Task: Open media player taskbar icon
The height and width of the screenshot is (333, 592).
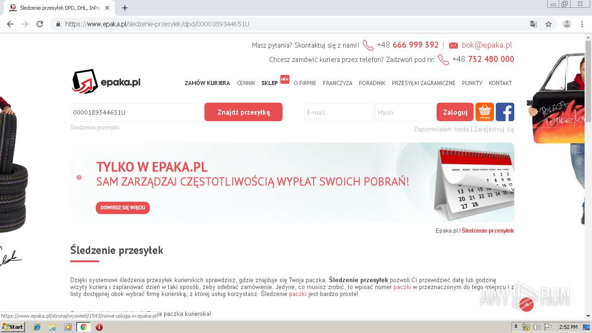Action: tap(68, 327)
